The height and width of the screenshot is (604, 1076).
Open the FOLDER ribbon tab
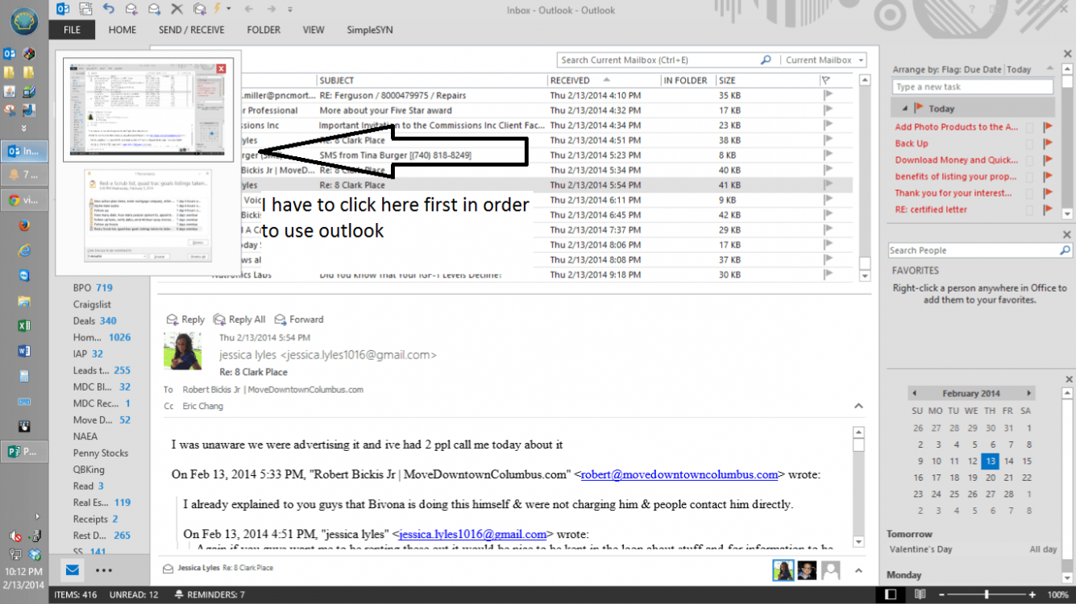(x=264, y=30)
